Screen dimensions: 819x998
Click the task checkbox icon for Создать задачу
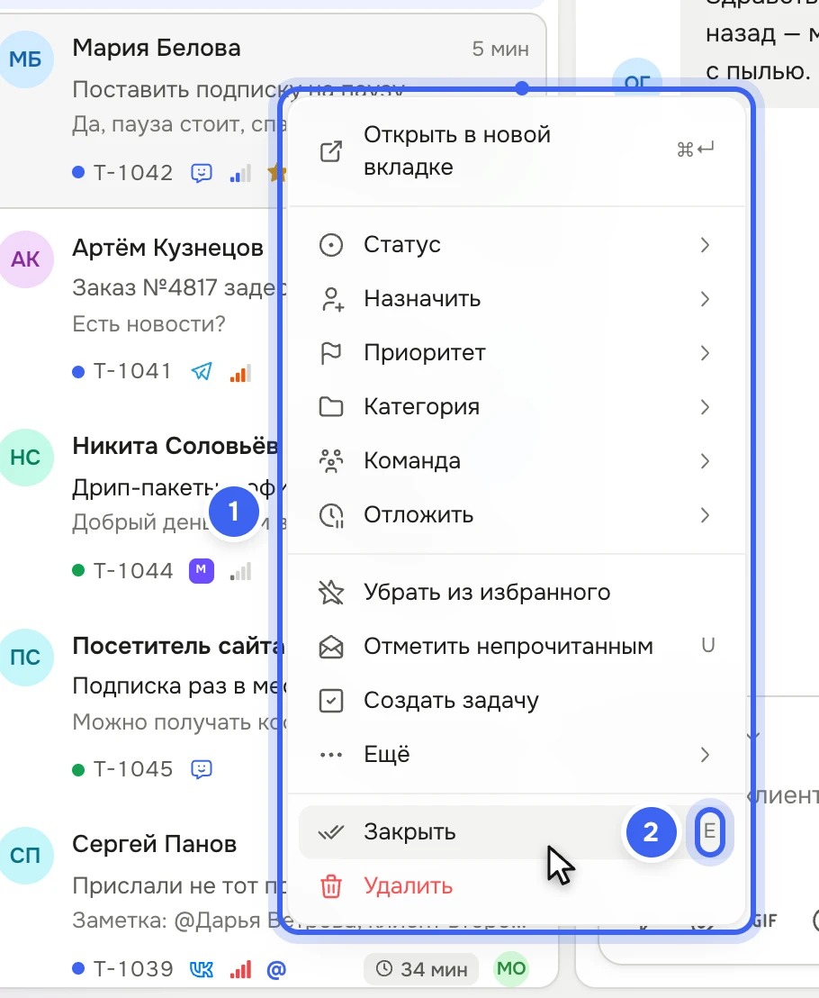pyautogui.click(x=330, y=701)
